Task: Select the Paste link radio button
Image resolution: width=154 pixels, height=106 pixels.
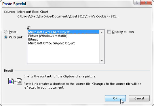Action: 6,37
